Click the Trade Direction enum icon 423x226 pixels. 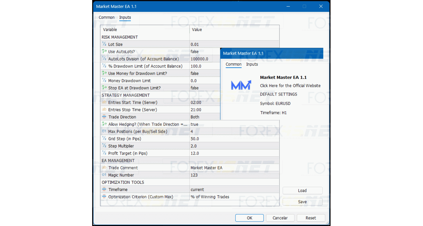coord(104,117)
